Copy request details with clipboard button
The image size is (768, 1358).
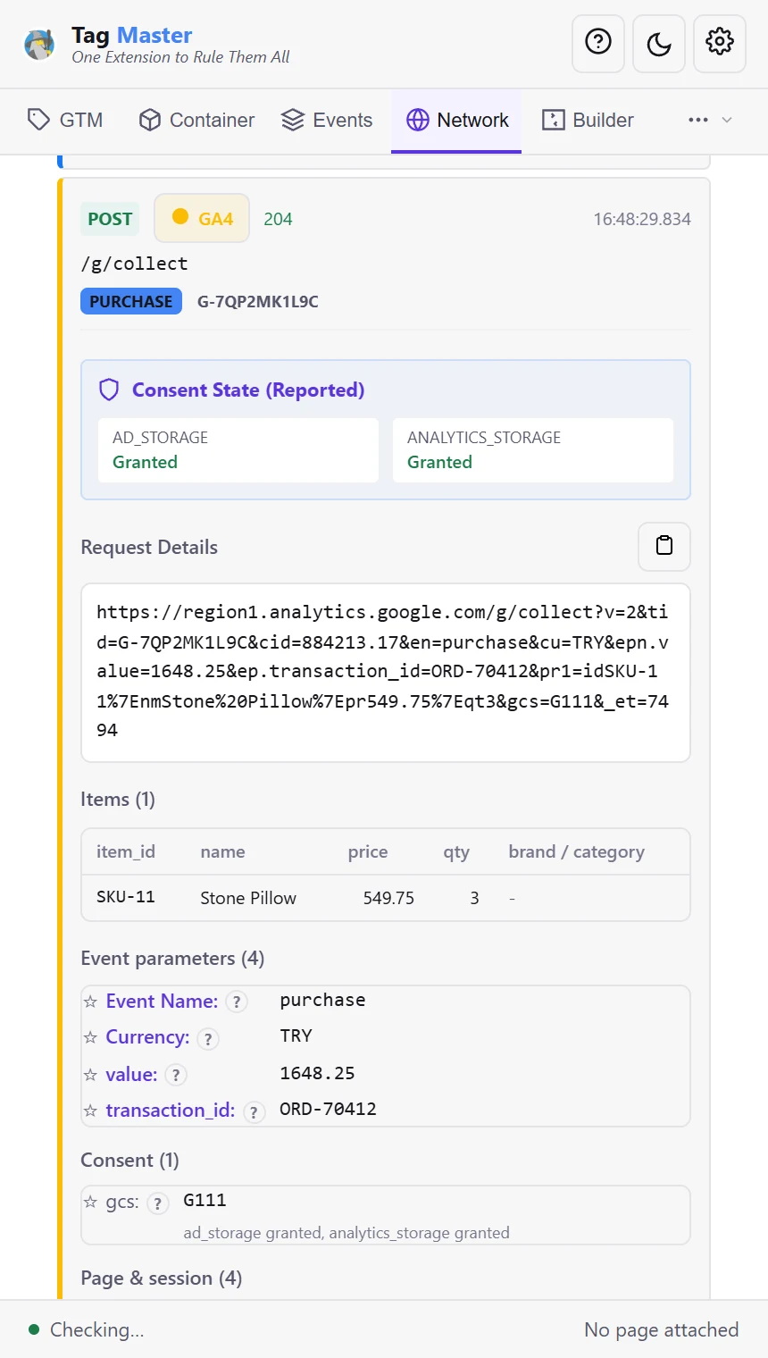pyautogui.click(x=664, y=546)
